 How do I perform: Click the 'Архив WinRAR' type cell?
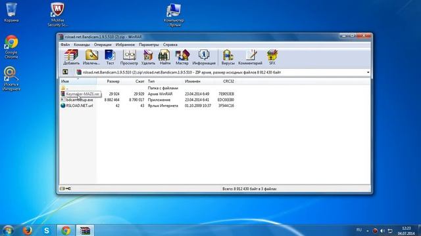[x=160, y=94]
